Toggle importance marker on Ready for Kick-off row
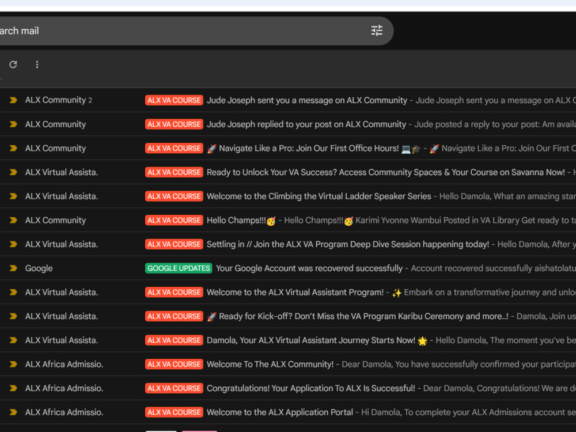 (x=14, y=316)
